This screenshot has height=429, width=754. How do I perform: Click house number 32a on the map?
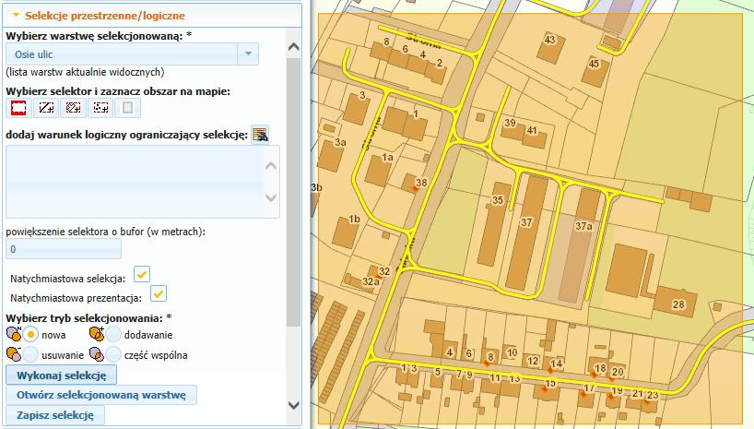point(371,281)
